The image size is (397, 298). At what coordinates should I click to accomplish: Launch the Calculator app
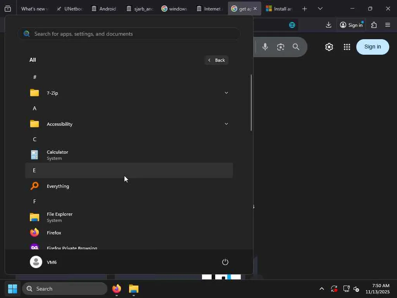click(x=129, y=155)
